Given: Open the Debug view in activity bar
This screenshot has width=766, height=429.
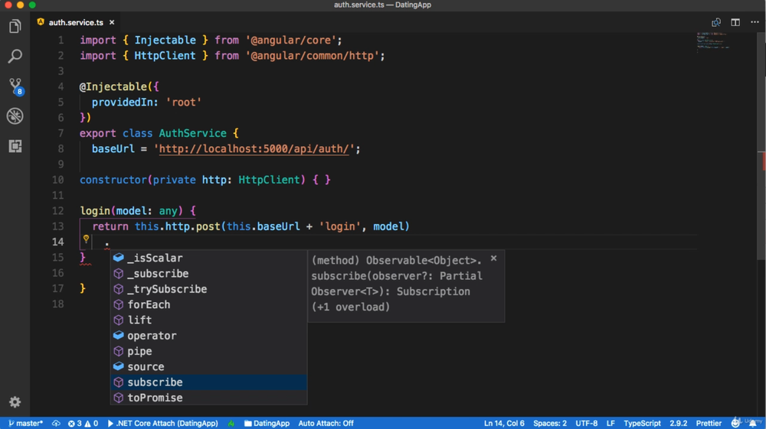Looking at the screenshot, I should click(15, 116).
